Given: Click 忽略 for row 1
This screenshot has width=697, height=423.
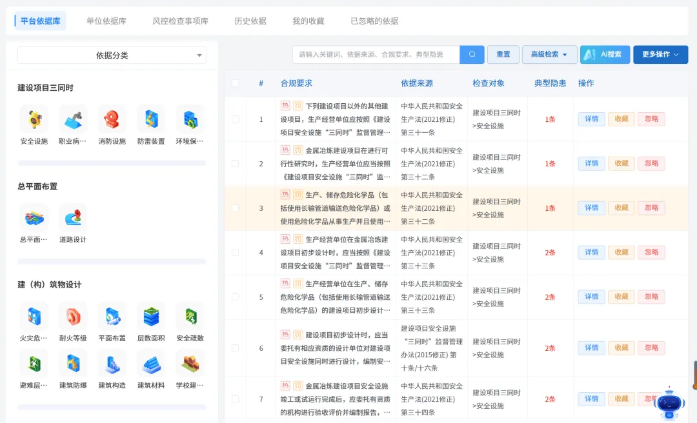Looking at the screenshot, I should coord(651,119).
